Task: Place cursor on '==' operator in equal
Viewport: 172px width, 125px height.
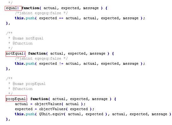Action: [x=61, y=18]
